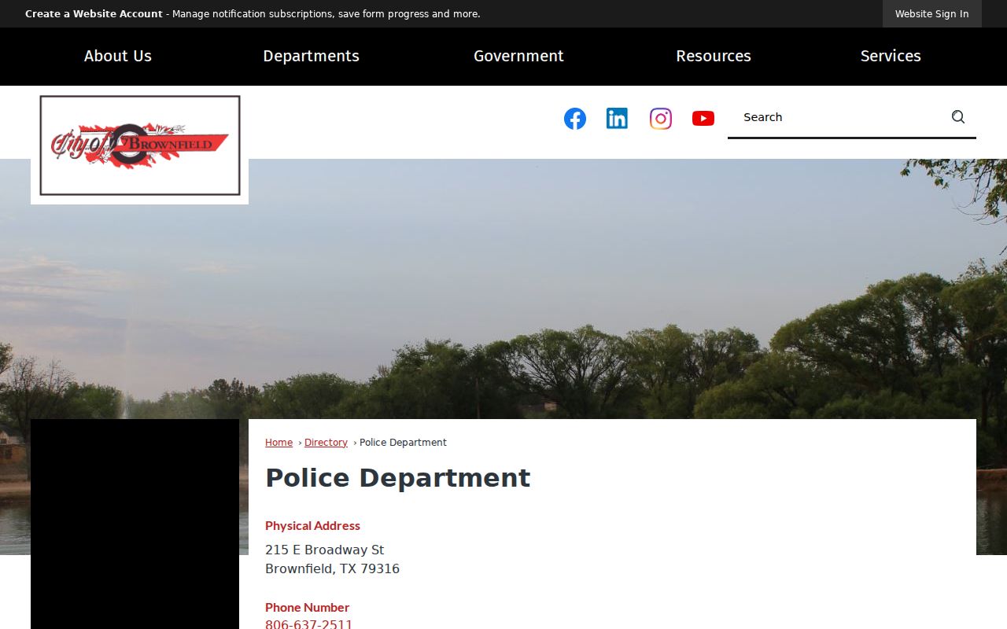Open the Departments menu
Screen dimensions: 1007x629
311,56
